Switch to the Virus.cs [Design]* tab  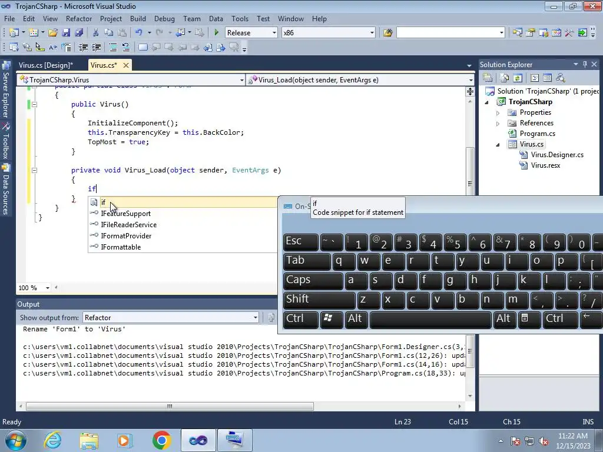coord(46,65)
